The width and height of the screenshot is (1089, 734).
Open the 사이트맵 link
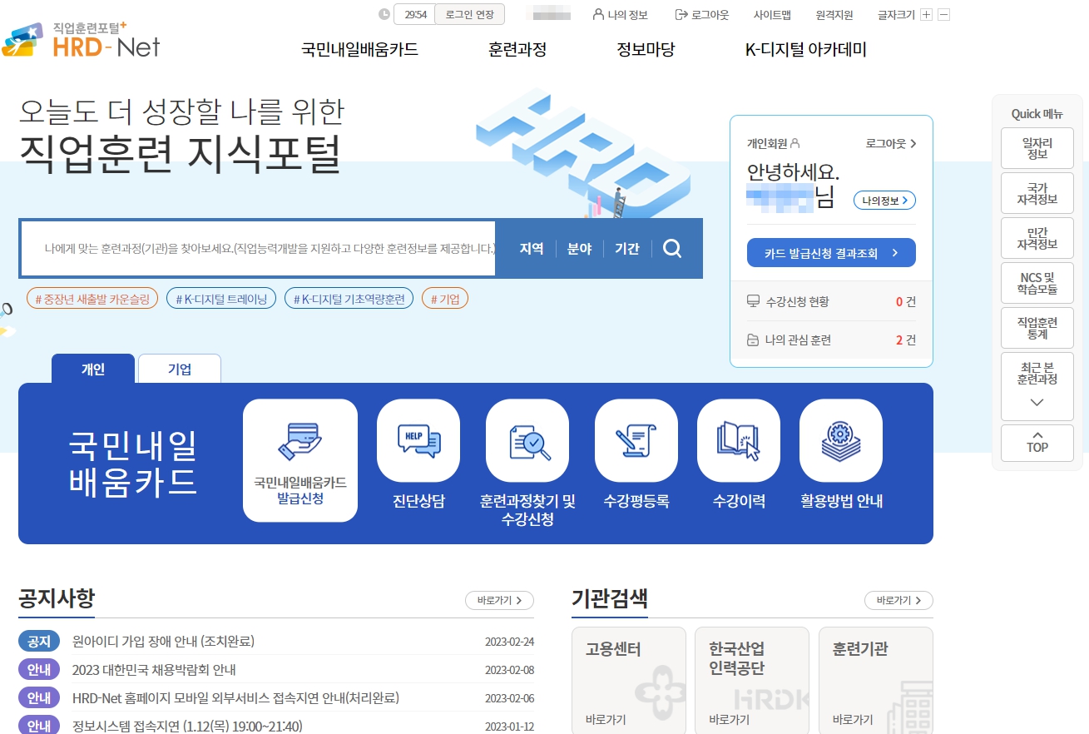click(772, 14)
